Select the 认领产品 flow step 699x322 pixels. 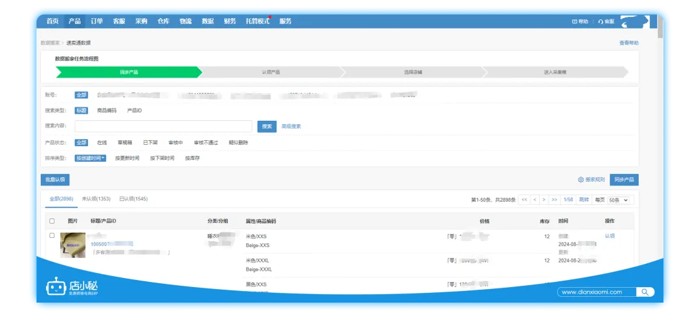pyautogui.click(x=271, y=72)
